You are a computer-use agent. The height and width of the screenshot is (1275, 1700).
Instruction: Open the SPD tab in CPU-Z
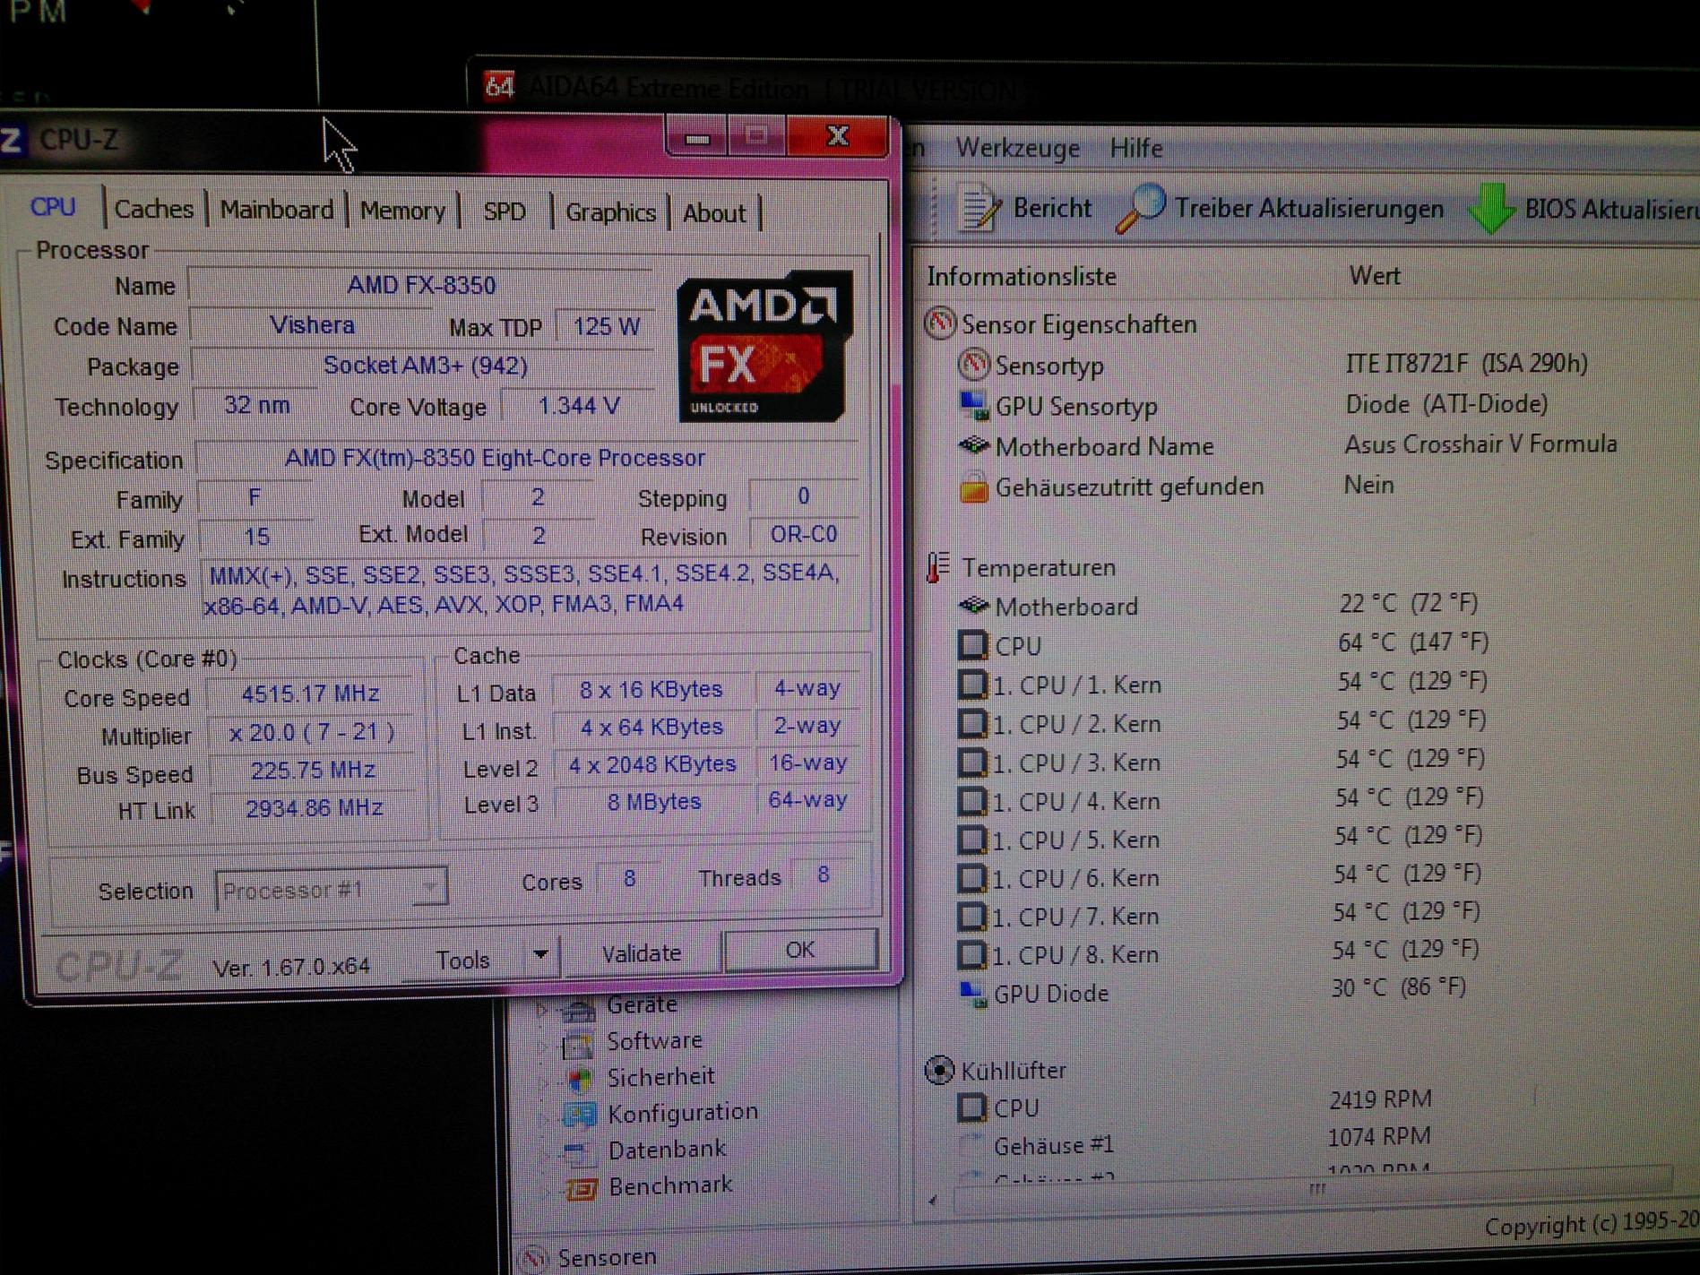point(505,211)
